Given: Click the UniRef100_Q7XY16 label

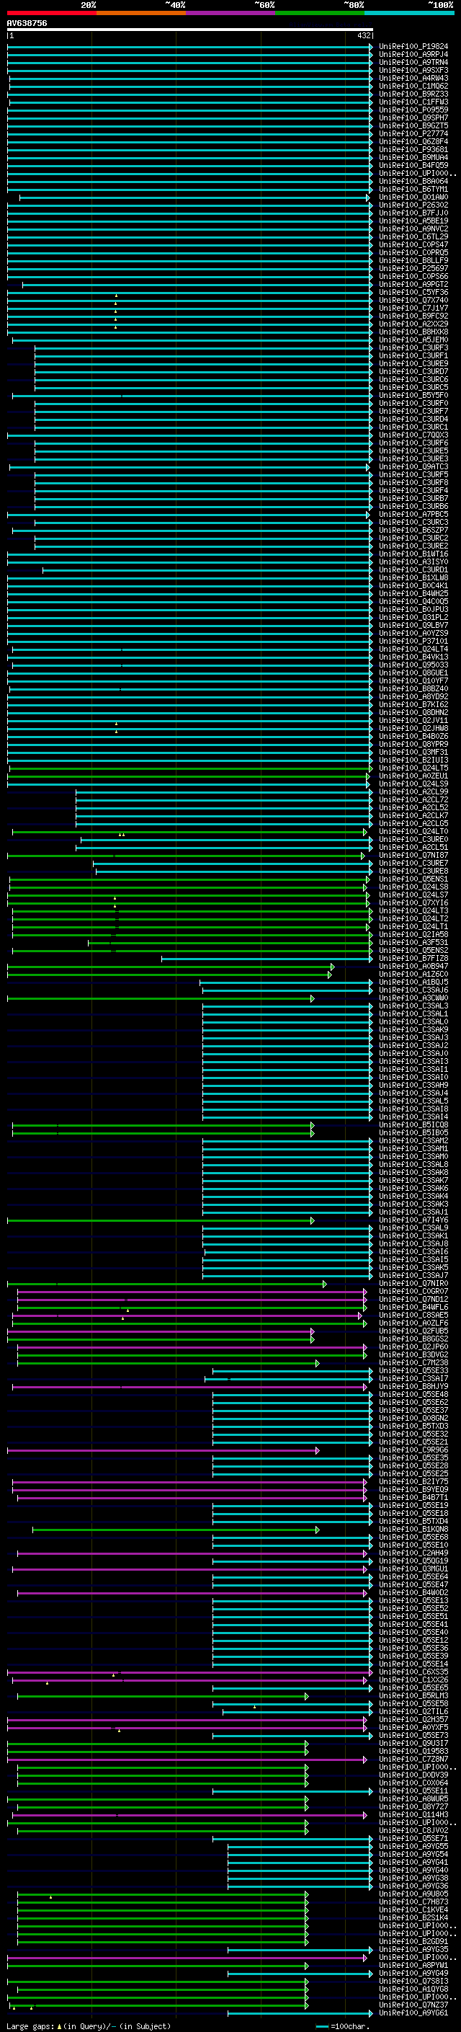Looking at the screenshot, I should pyautogui.click(x=413, y=903).
